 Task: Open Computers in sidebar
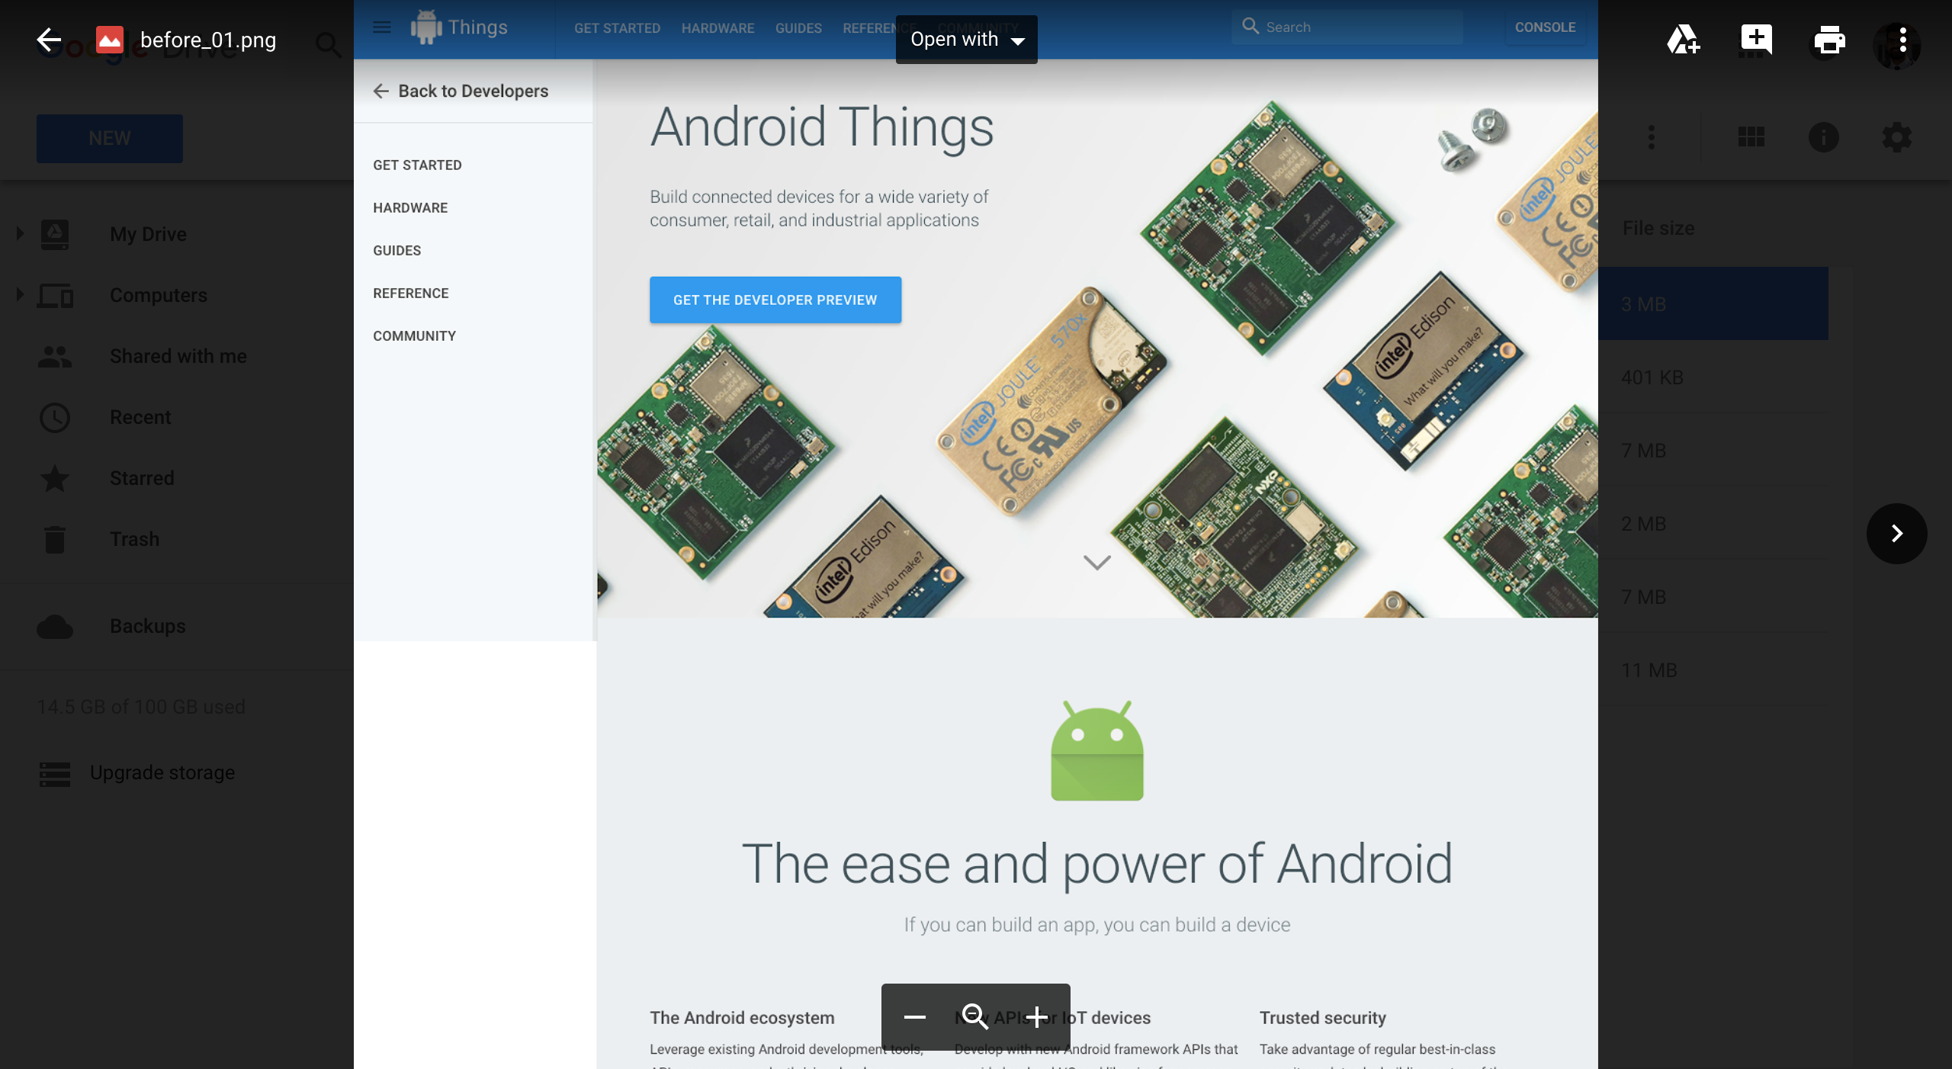point(159,295)
